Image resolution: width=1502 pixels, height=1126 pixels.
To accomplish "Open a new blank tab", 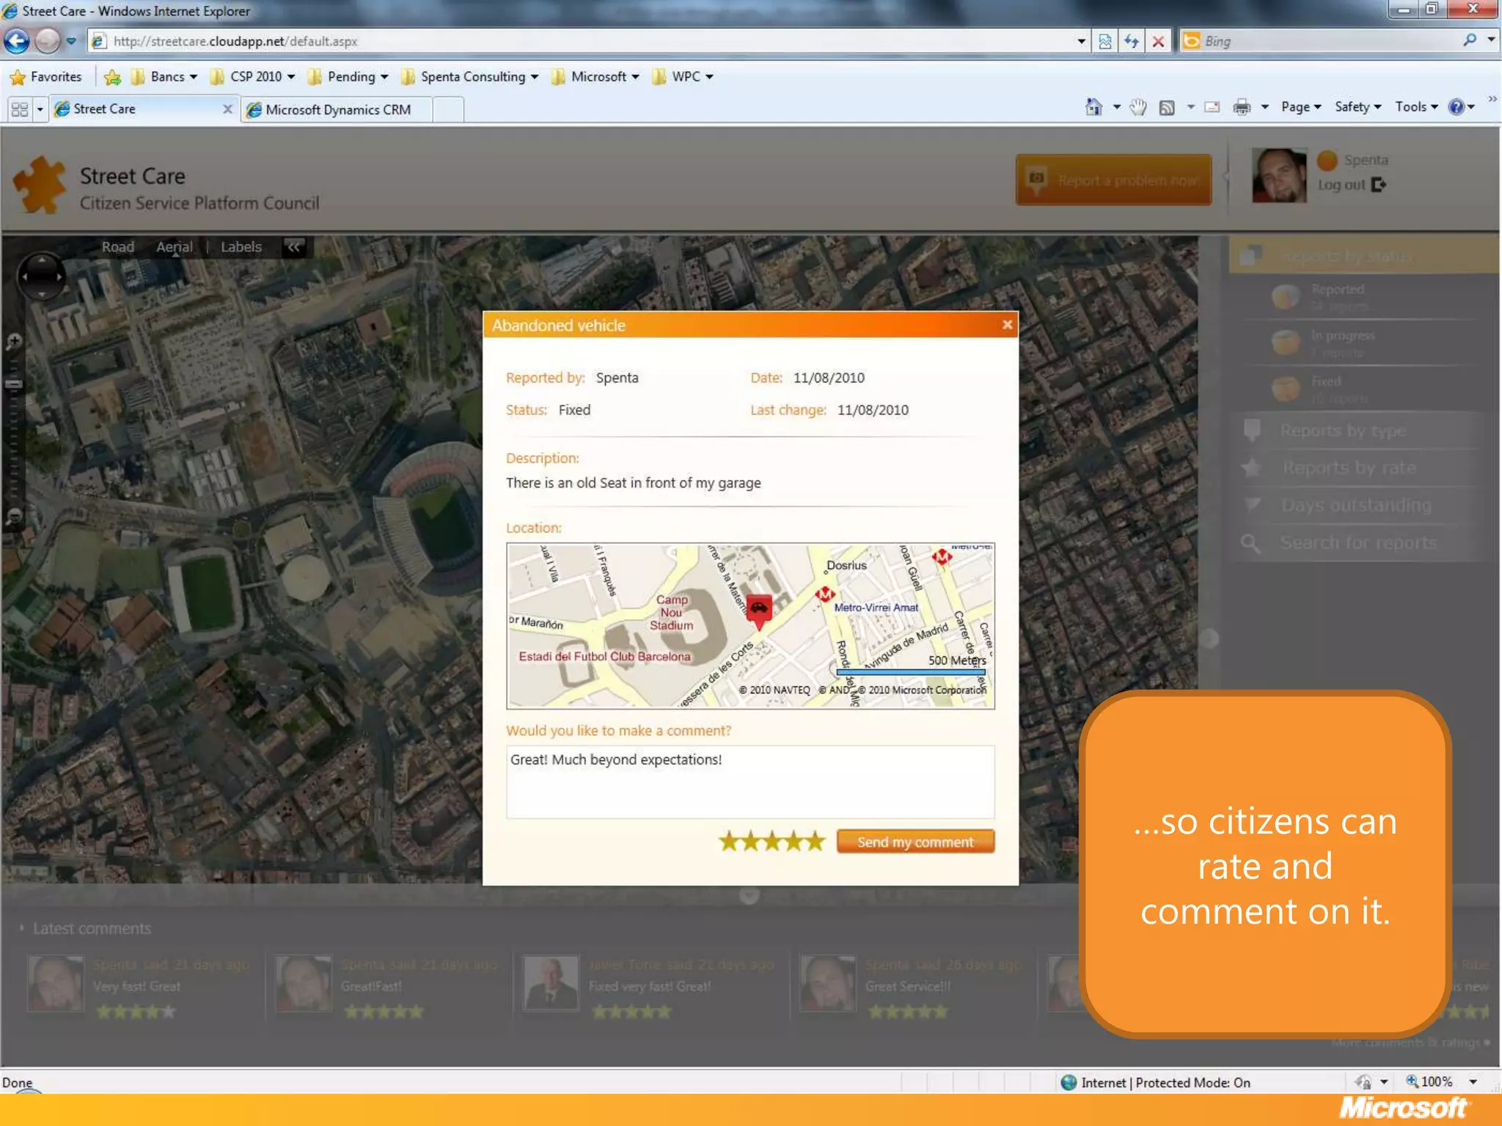I will tap(449, 110).
